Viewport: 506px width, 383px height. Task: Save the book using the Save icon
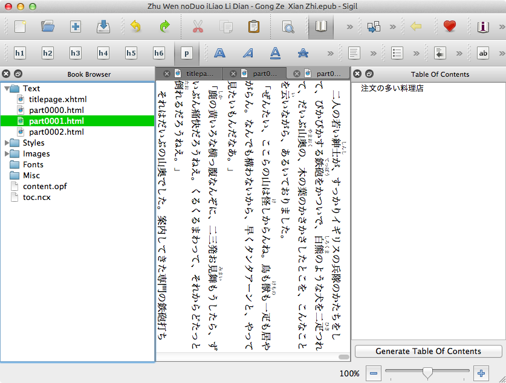click(103, 27)
